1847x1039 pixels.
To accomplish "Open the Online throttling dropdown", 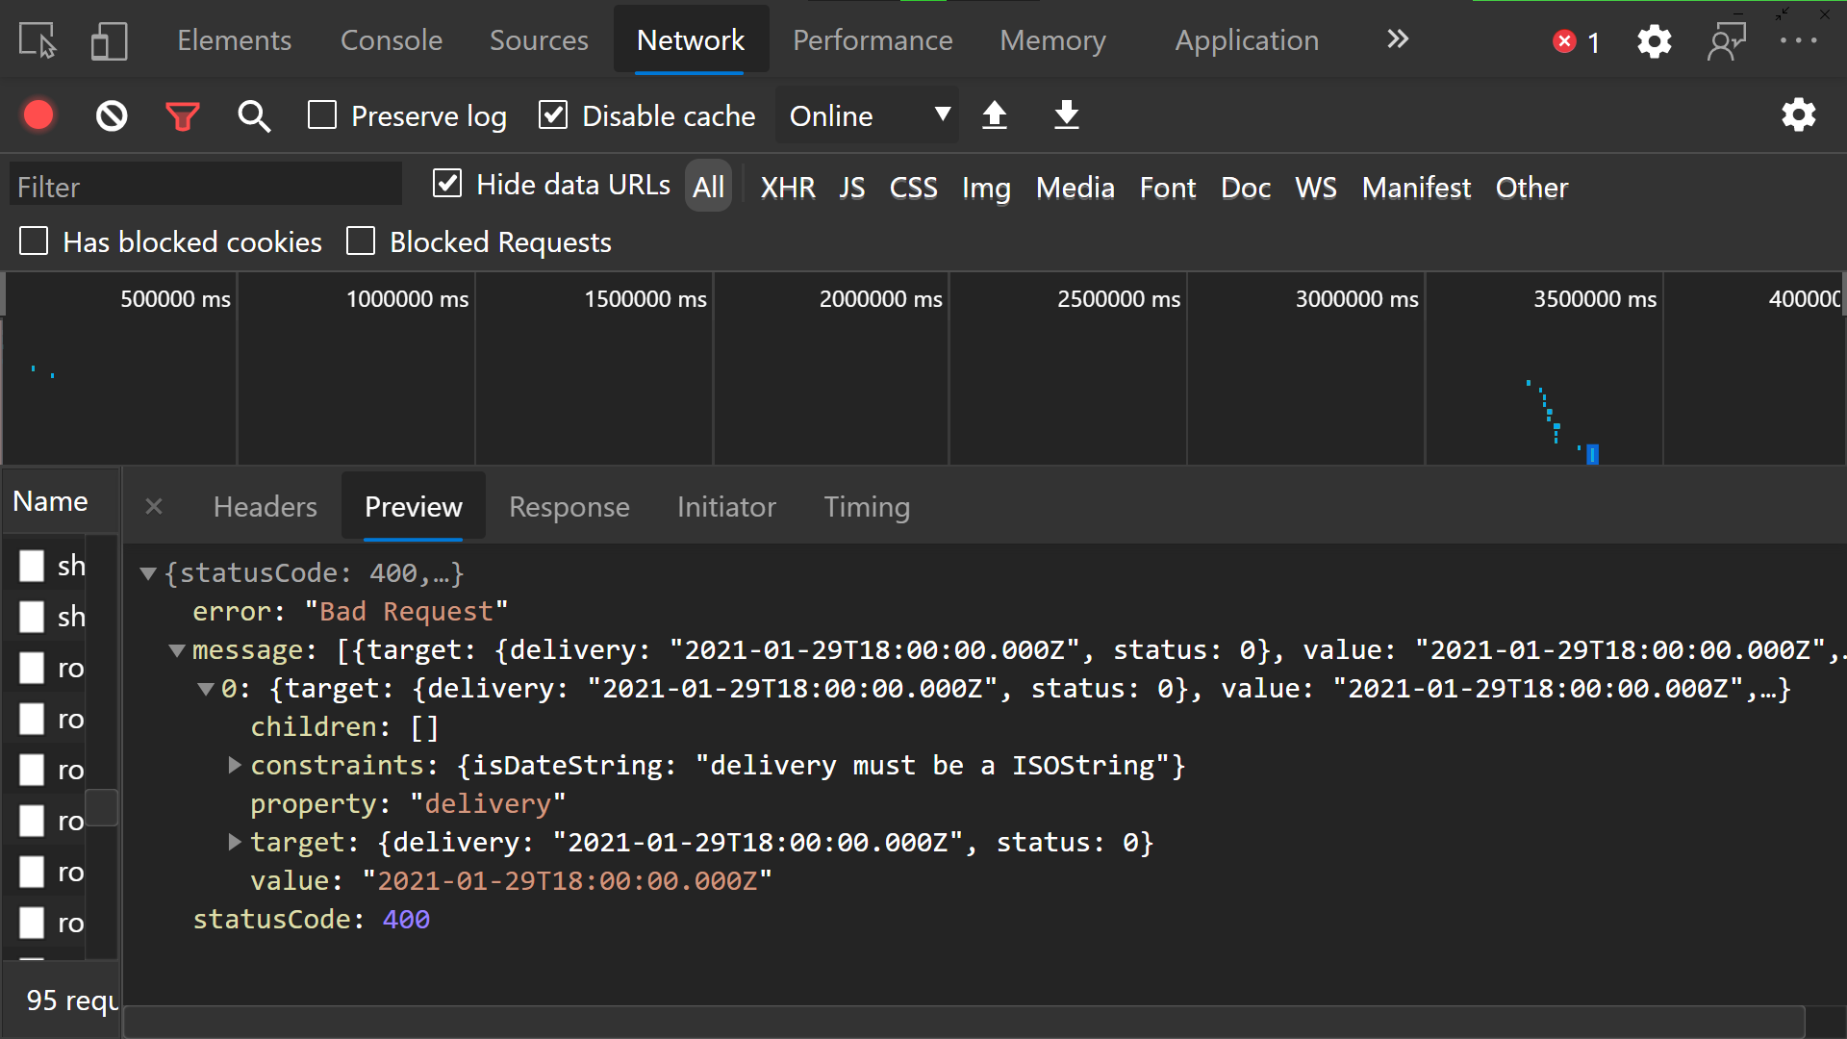I will point(868,115).
